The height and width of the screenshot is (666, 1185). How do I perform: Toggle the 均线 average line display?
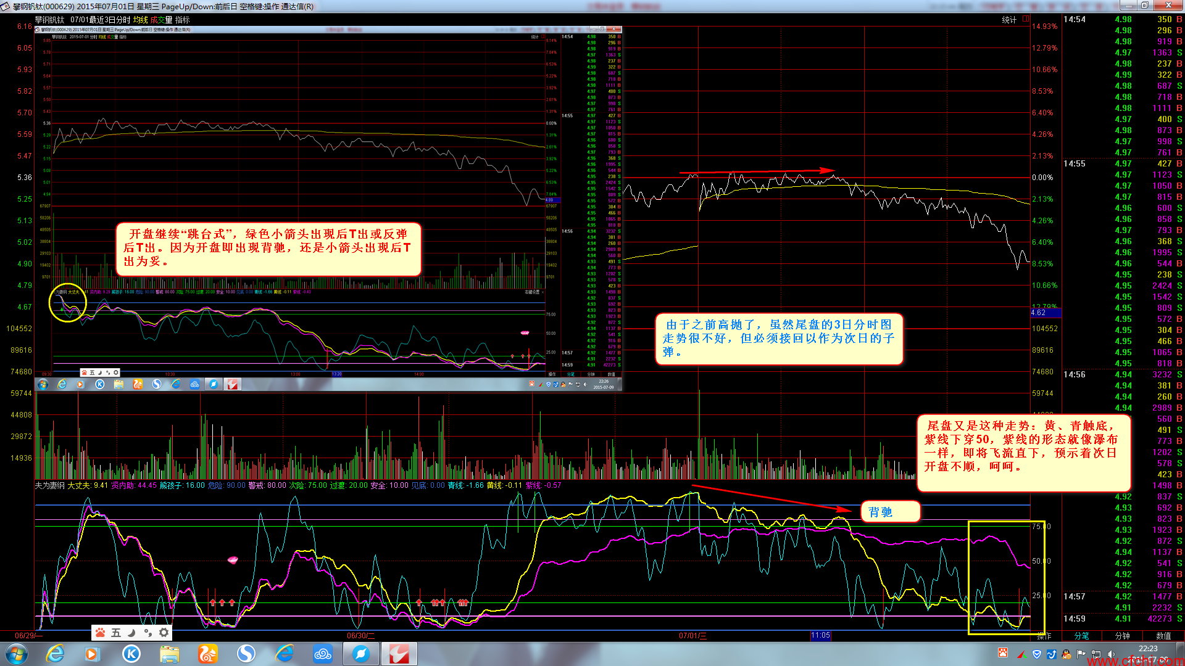140,20
